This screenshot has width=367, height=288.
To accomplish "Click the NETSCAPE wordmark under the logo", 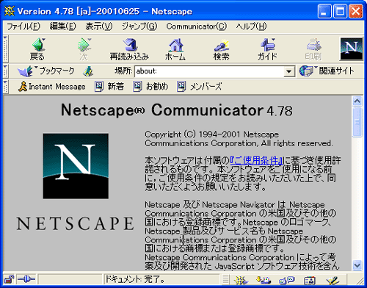I will tap(75, 223).
